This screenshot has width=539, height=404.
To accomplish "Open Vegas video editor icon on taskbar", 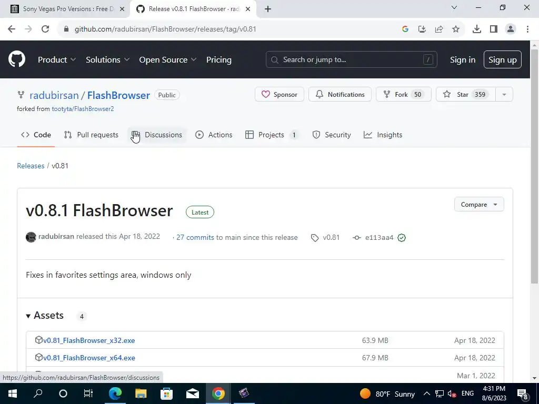I will 244,393.
